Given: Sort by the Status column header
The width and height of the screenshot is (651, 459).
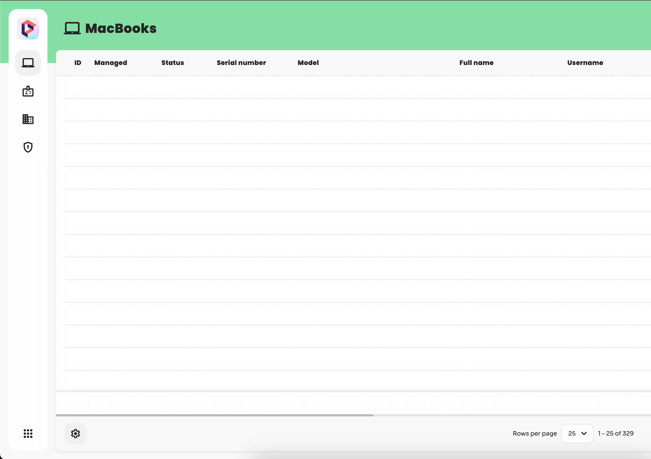Looking at the screenshot, I should pos(172,63).
